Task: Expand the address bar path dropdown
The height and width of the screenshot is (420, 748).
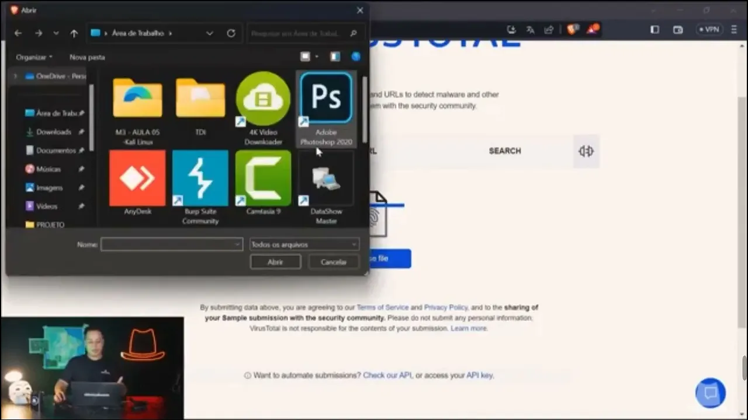Action: (210, 33)
